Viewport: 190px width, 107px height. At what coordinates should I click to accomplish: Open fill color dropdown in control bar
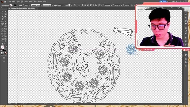tap(12, 5)
